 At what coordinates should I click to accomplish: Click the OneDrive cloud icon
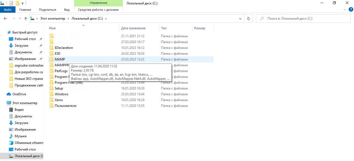9,94
